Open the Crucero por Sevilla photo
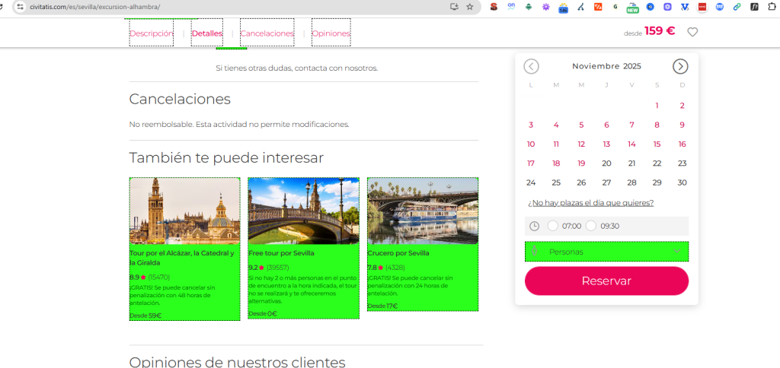This screenshot has width=780, height=368. point(423,211)
